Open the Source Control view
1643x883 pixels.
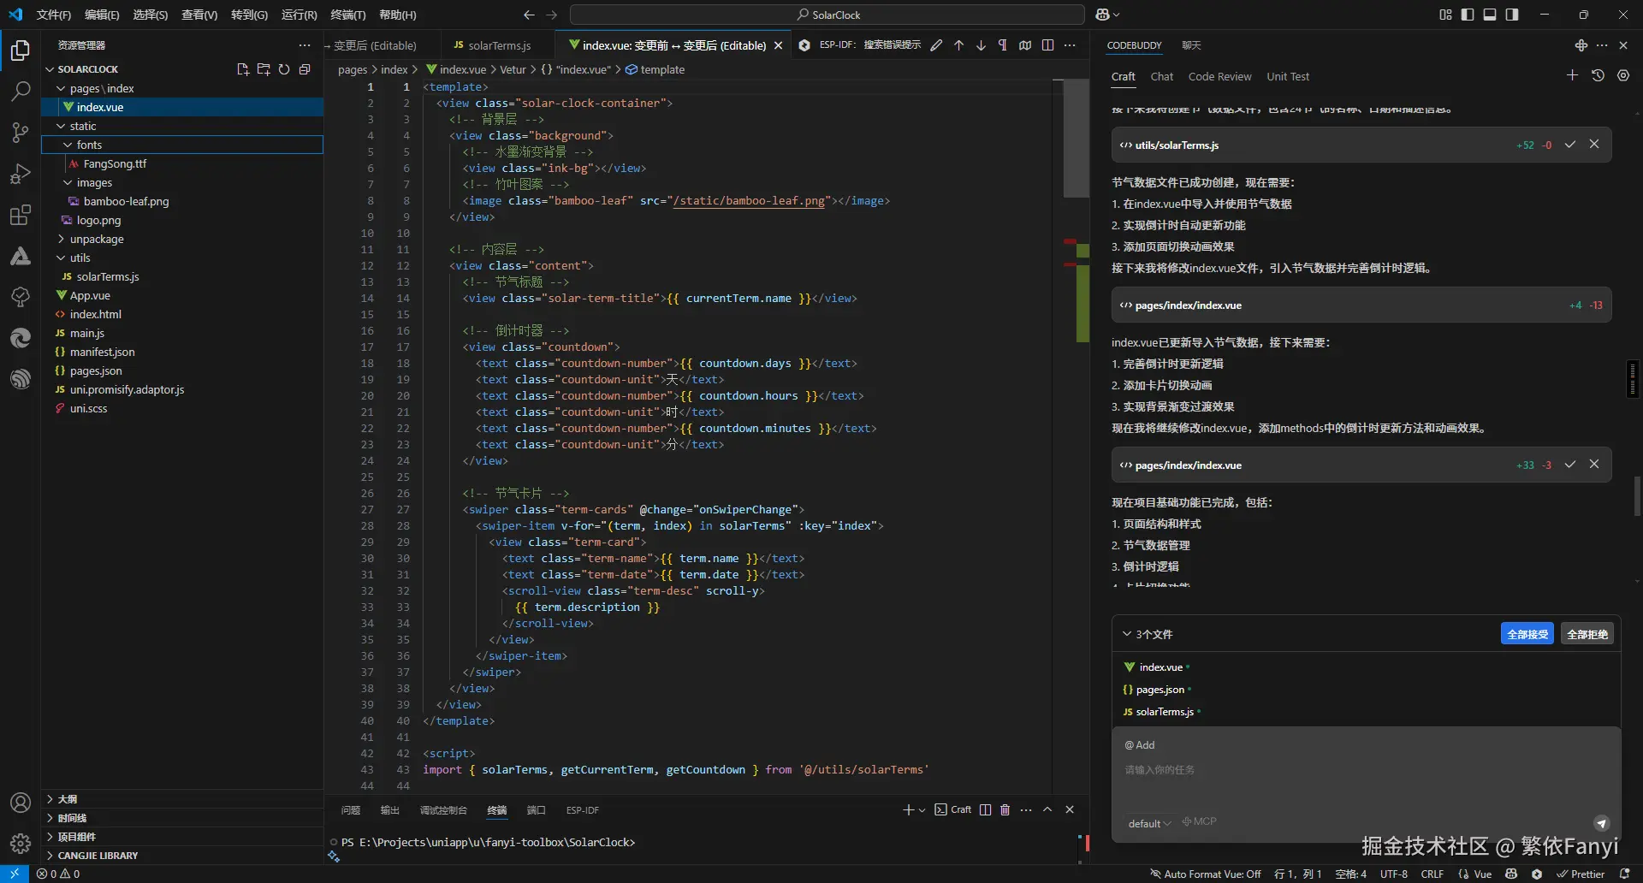tap(21, 132)
